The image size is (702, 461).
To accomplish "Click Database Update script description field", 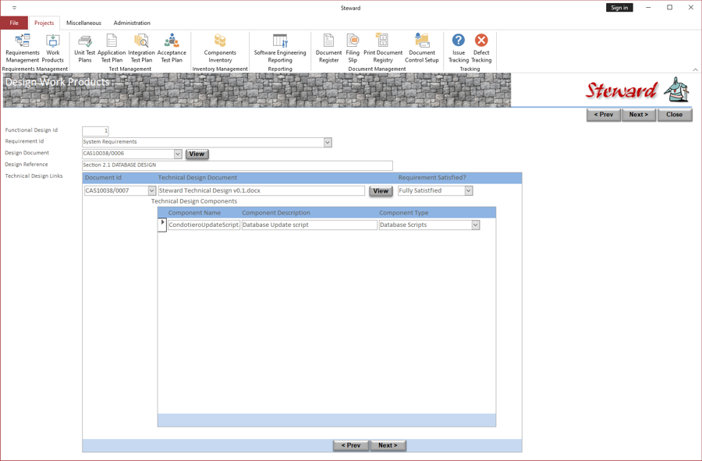I will point(310,225).
